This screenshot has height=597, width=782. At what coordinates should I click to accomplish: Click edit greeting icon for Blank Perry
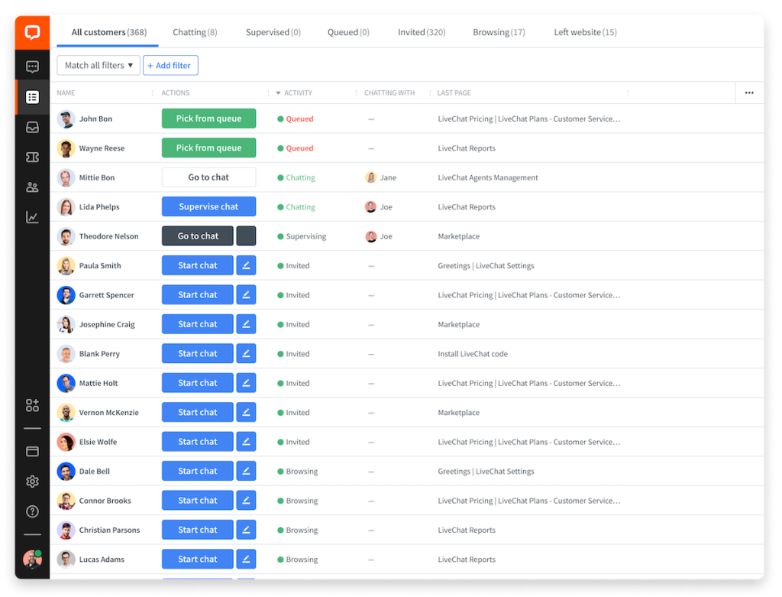coord(246,353)
